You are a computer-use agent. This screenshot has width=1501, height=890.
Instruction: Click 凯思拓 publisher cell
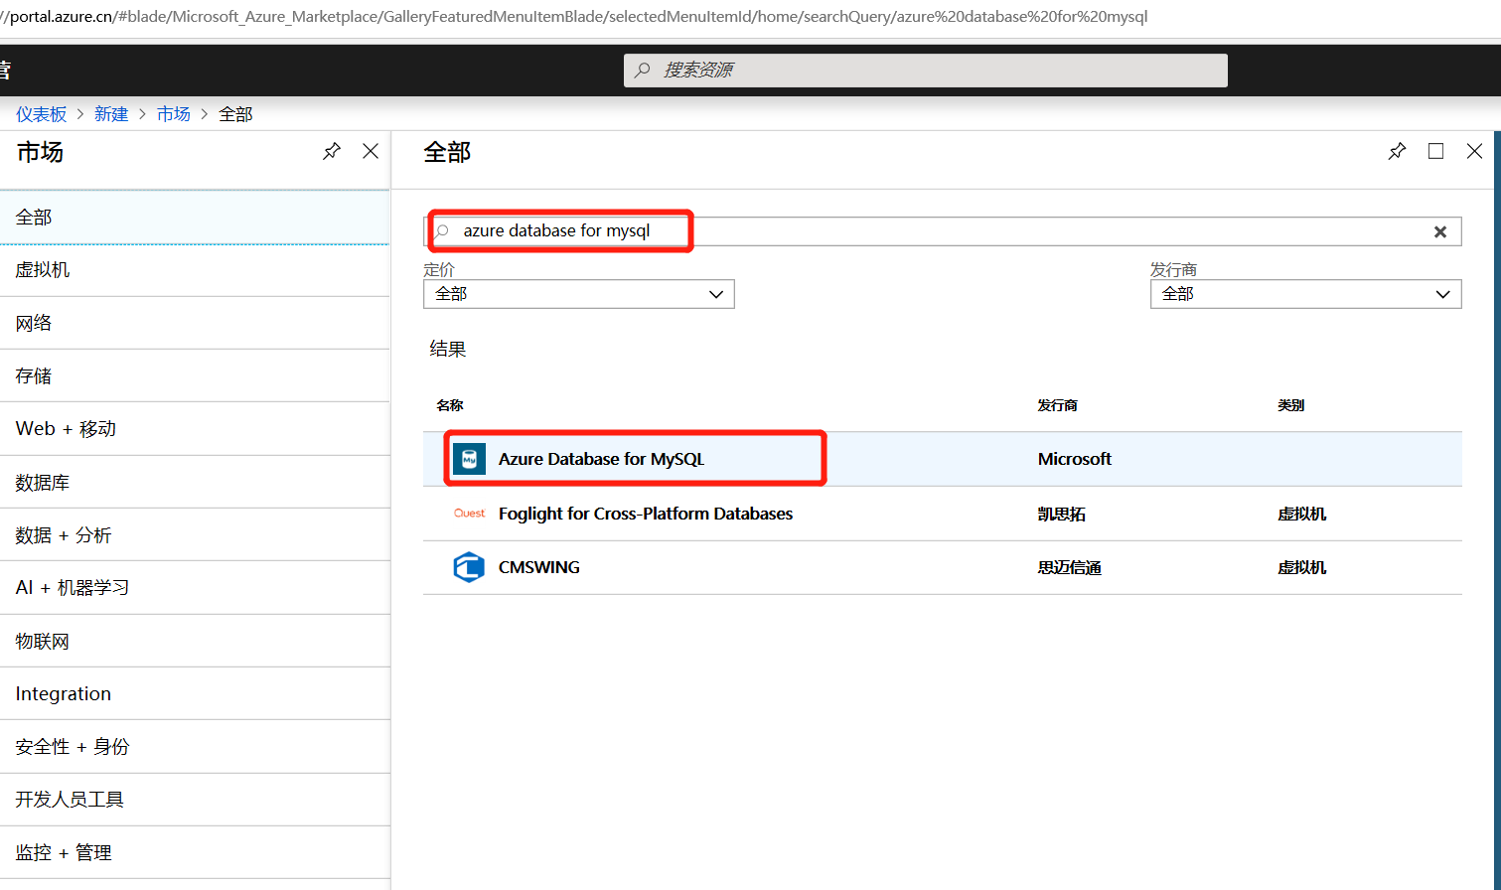click(x=1062, y=515)
